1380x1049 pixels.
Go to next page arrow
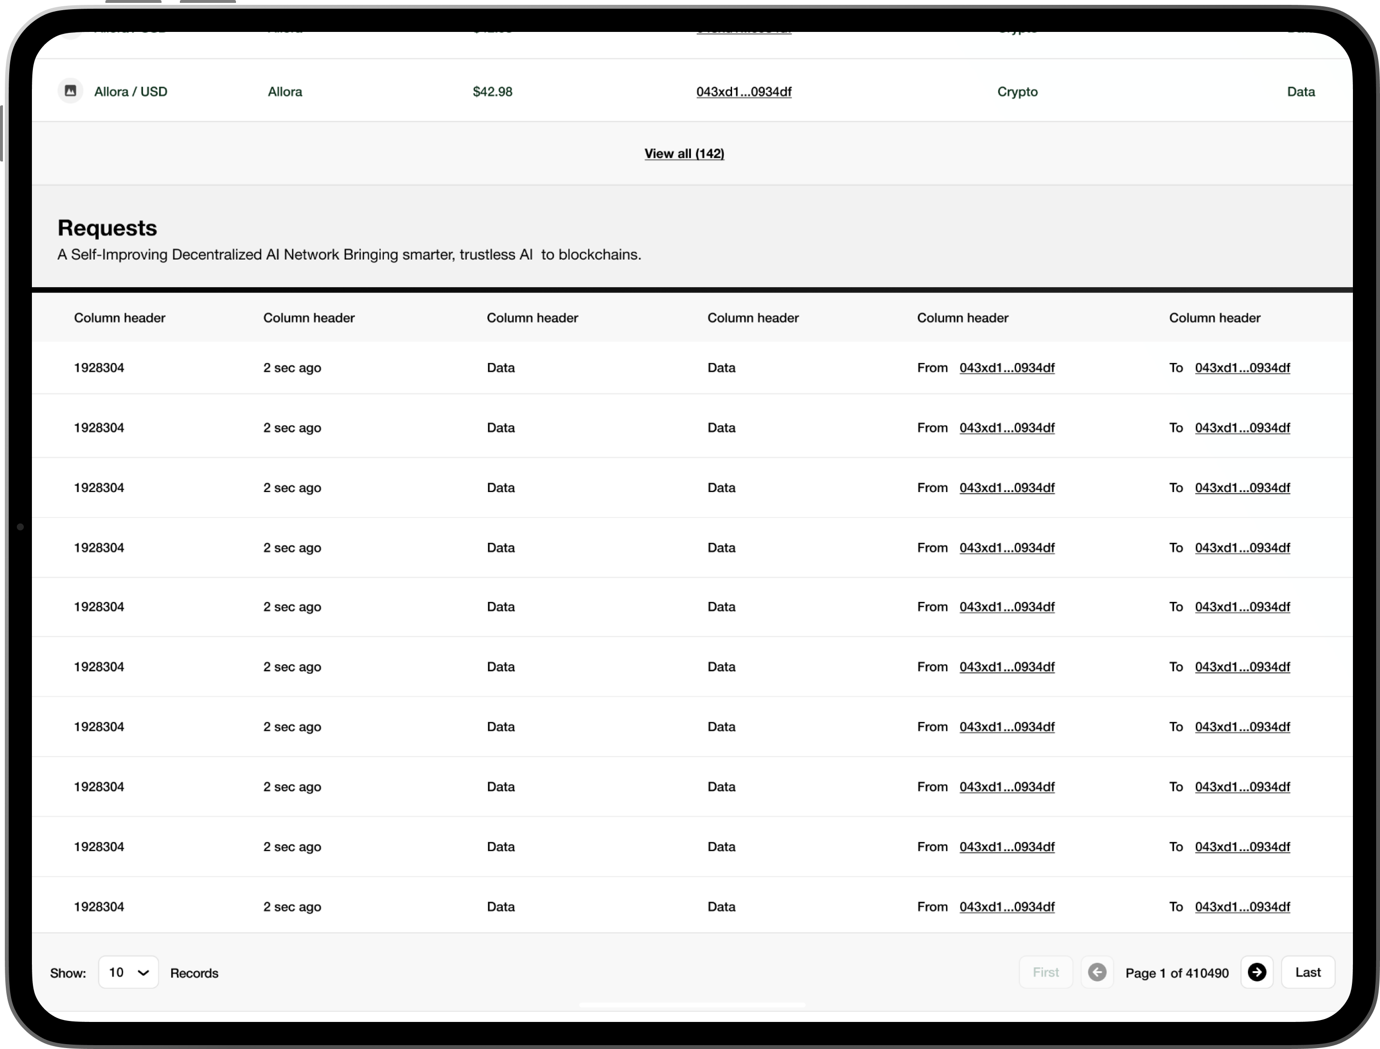[x=1256, y=972]
